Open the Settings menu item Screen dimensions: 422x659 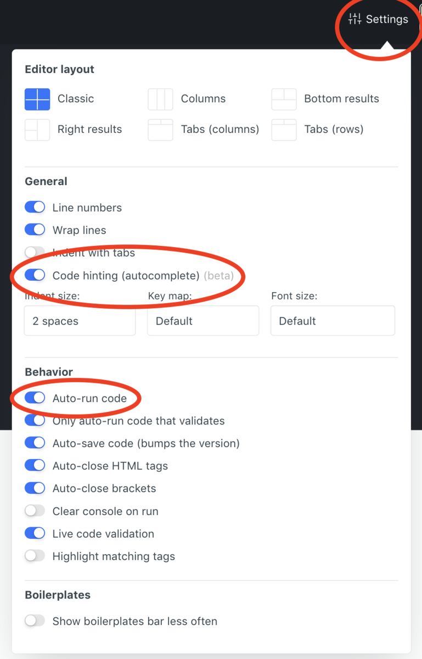(378, 19)
